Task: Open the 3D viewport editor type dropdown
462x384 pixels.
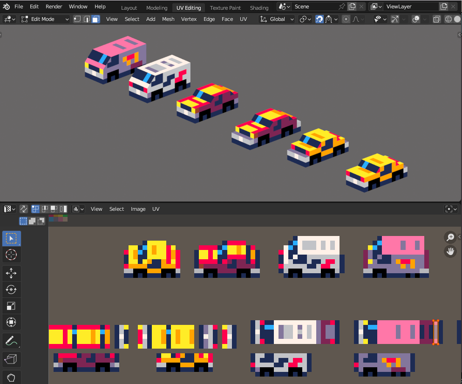Action: tap(9, 19)
